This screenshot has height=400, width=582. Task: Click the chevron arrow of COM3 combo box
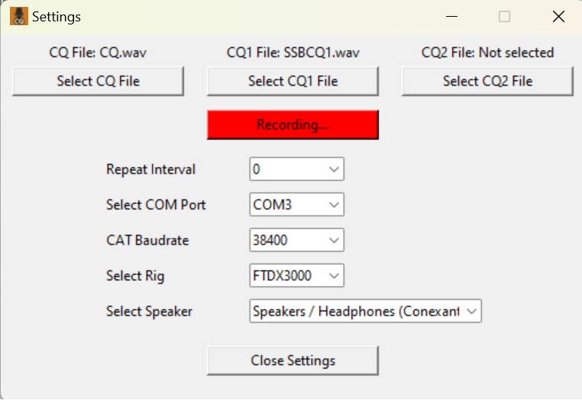(x=334, y=205)
